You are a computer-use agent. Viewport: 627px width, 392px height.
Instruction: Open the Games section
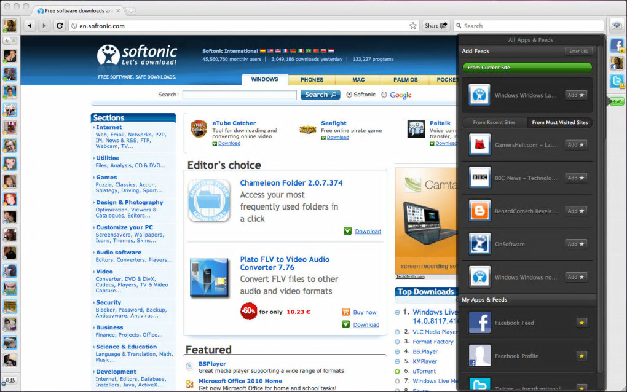point(106,177)
